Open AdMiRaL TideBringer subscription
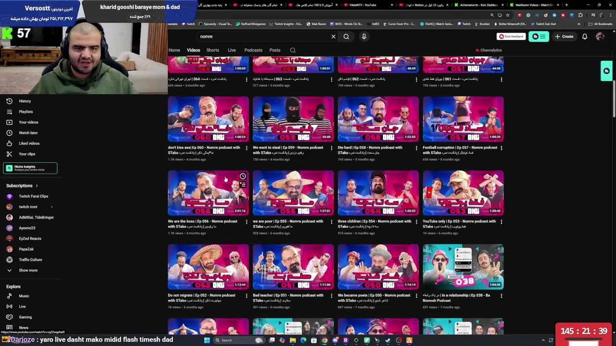Screen dimensions: 616x346 pos(36,217)
